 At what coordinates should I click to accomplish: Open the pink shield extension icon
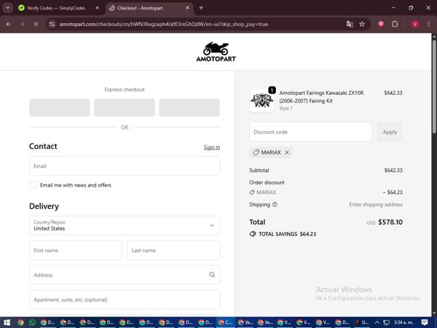click(381, 25)
